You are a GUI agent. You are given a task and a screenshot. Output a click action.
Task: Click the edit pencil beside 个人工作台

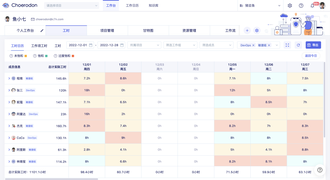(x=42, y=30)
